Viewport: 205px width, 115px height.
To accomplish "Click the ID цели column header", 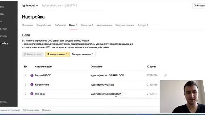I will pyautogui.click(x=151, y=67).
